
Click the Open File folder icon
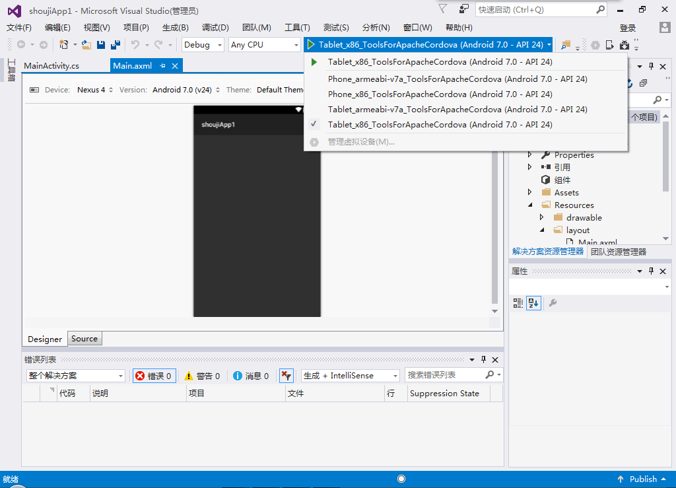click(86, 44)
